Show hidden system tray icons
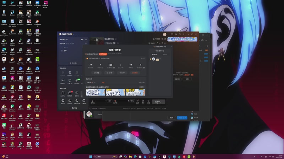 pos(255,157)
